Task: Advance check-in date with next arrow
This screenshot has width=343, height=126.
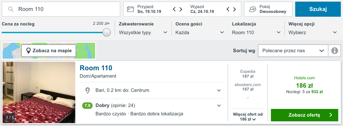Action: tap(181, 9)
